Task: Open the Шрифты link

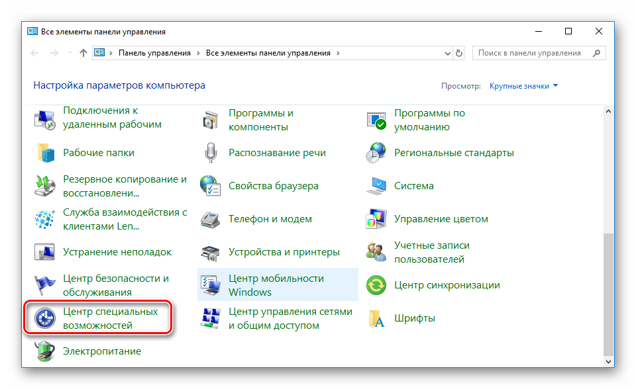Action: click(415, 318)
